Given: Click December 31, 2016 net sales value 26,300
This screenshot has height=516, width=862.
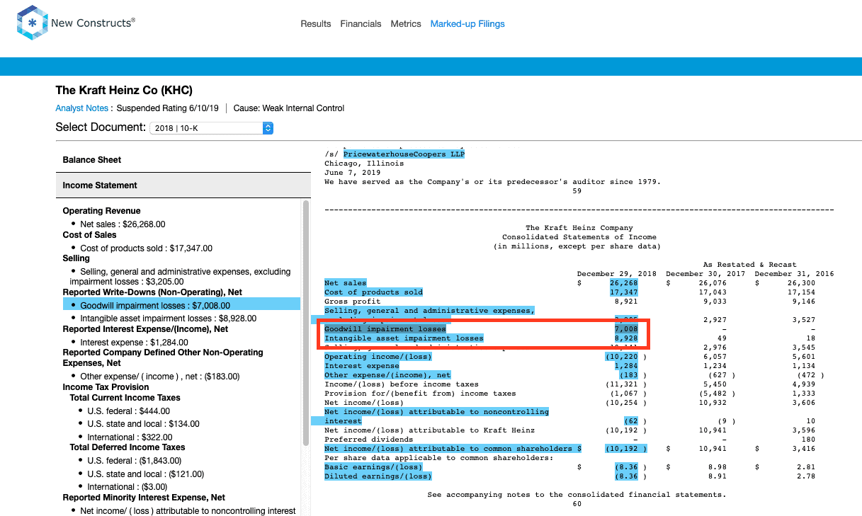Looking at the screenshot, I should coord(800,283).
